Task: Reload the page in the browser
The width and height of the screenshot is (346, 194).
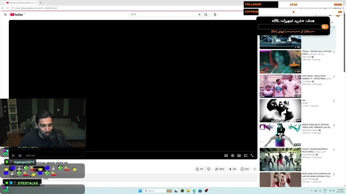Action: (x=7, y=8)
